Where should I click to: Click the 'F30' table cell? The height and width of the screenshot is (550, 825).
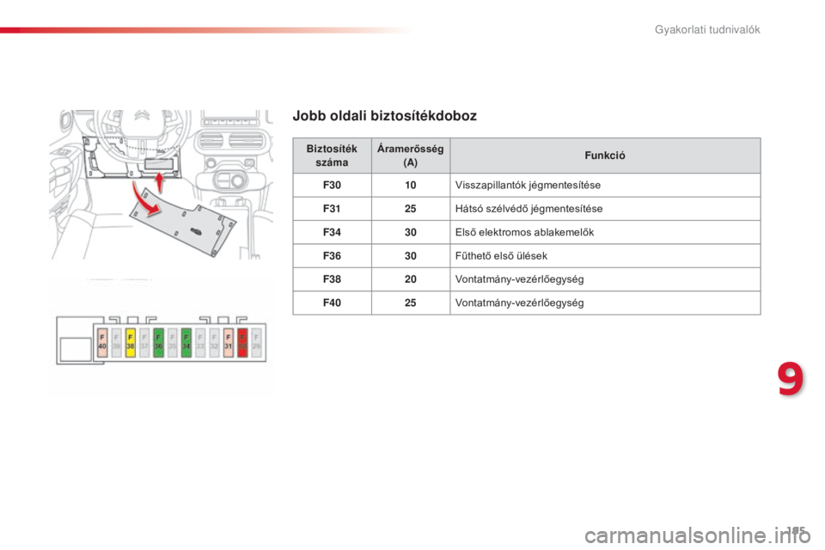click(332, 186)
